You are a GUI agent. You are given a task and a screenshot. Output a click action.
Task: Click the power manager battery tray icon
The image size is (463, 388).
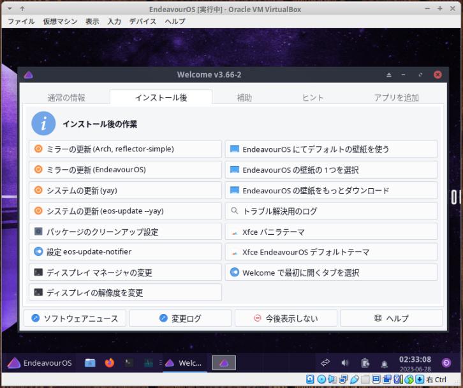pos(365,362)
